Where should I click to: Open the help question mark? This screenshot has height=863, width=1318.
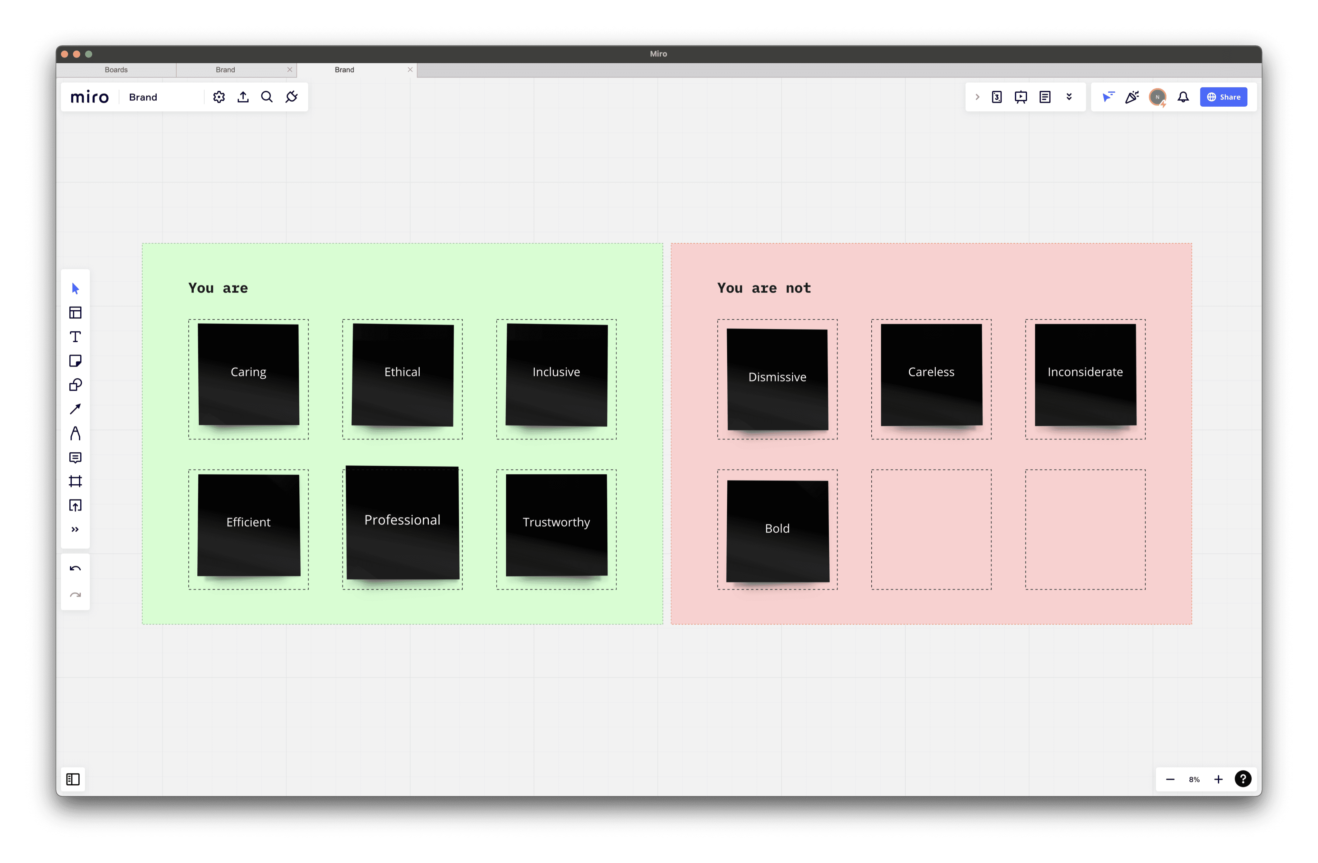click(x=1243, y=779)
